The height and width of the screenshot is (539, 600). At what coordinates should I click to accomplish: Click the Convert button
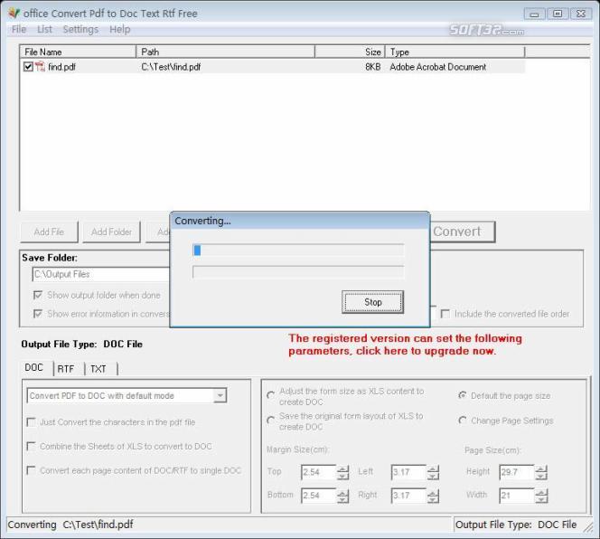463,232
